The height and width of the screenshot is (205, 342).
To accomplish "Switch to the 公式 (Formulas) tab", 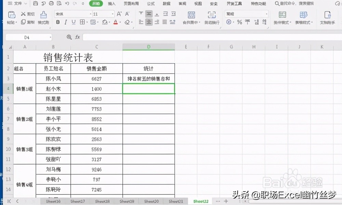I will [x=151, y=3].
